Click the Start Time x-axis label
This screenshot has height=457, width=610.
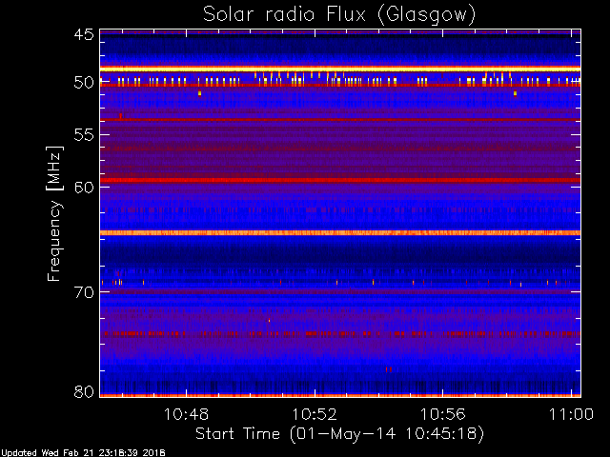339,433
